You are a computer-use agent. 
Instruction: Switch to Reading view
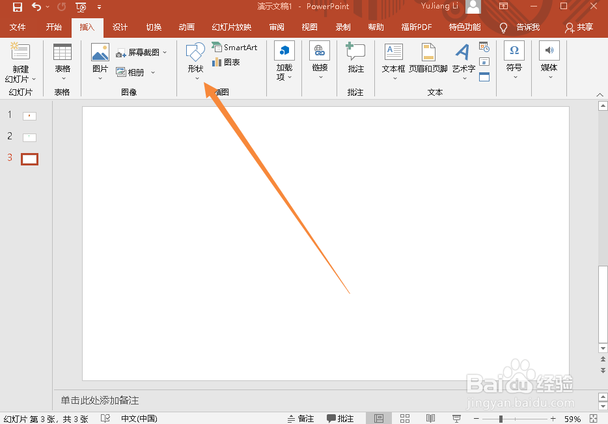pos(430,419)
